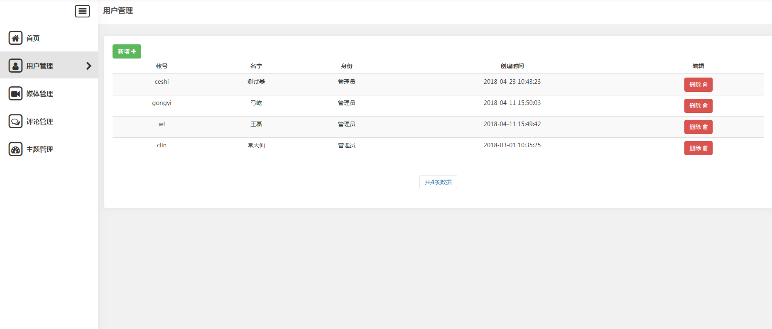Click the video camera icon for 媒体管理

pyautogui.click(x=15, y=93)
